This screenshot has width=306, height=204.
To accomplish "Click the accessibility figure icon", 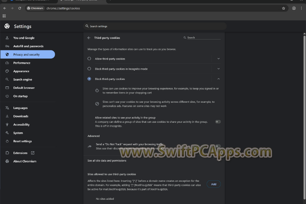I will coord(7,125).
